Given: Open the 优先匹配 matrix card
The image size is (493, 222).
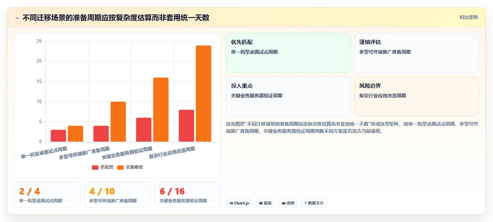Looking at the screenshot, I should [288, 53].
